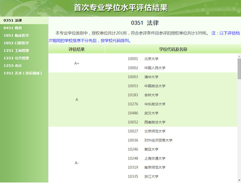Open the 0351 法律 category in sidebar
Viewport: 241px width, 184px height.
click(13, 20)
